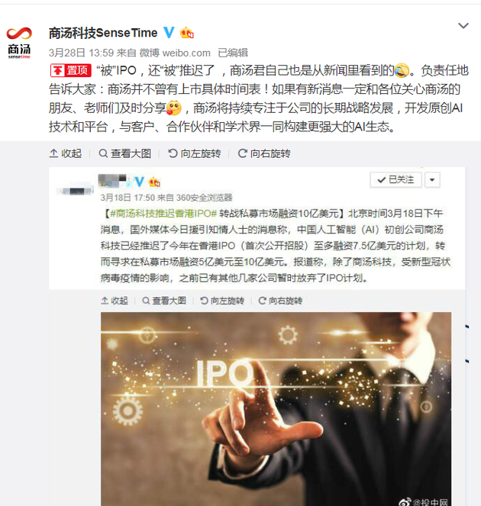Click the blue verified V badge beside SenseTime
This screenshot has height=506, width=481.
[169, 33]
